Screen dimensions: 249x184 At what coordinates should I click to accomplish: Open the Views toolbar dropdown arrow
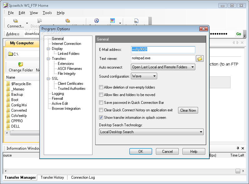pos(120,23)
